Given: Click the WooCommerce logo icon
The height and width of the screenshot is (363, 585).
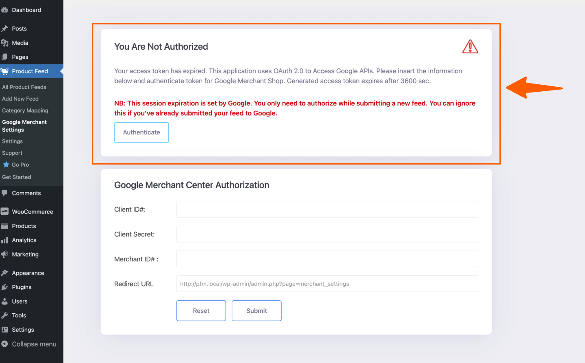Looking at the screenshot, I should pyautogui.click(x=4, y=211).
